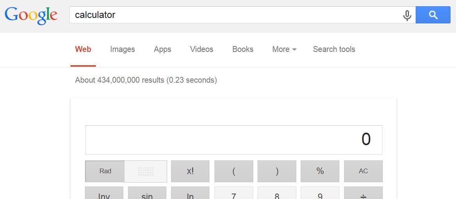Click the blue magnifier search button

tap(433, 15)
